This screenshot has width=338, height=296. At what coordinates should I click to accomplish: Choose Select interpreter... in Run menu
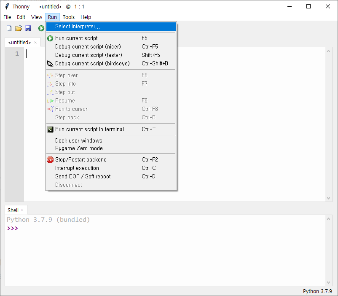pyautogui.click(x=111, y=27)
